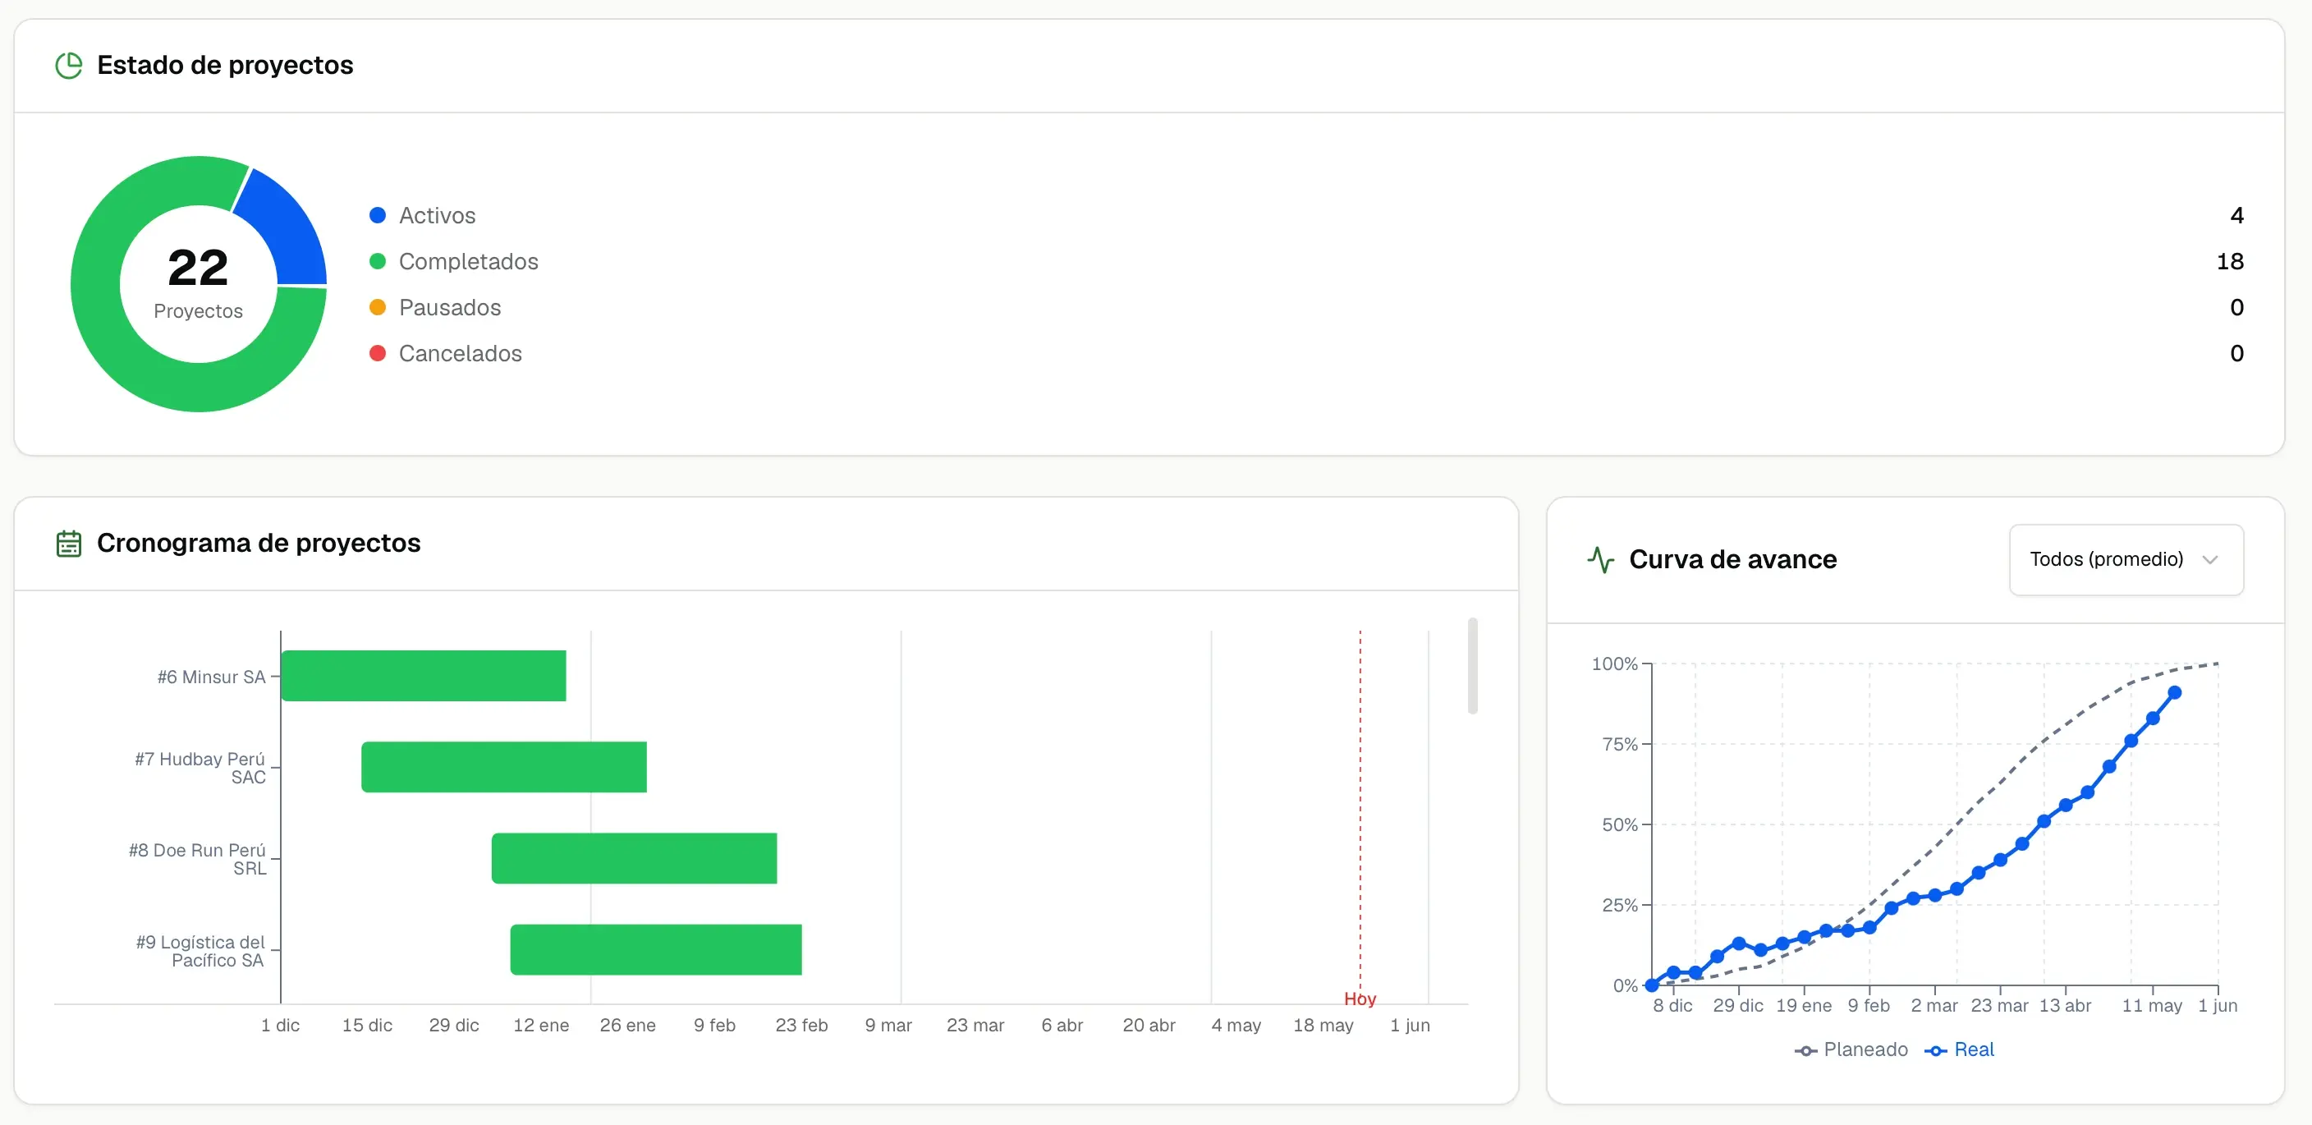
Task: Select the #6 Minsur SA Gantt bar
Action: [x=424, y=675]
